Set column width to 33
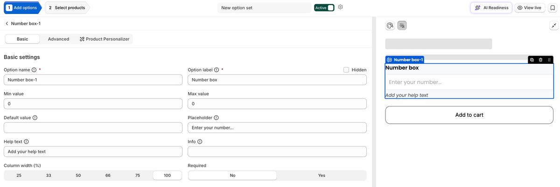The width and height of the screenshot is (560, 187). (x=49, y=175)
